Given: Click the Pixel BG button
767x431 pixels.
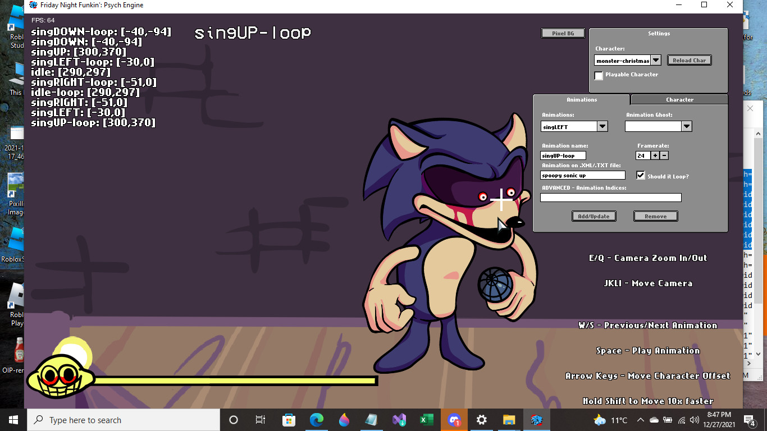Looking at the screenshot, I should [x=563, y=33].
